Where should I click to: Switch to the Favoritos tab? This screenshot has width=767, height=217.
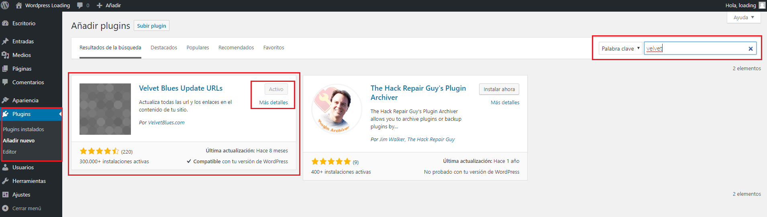(274, 48)
